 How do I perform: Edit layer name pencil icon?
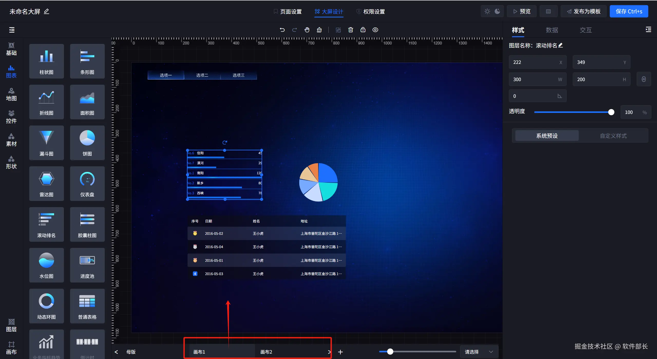click(561, 45)
